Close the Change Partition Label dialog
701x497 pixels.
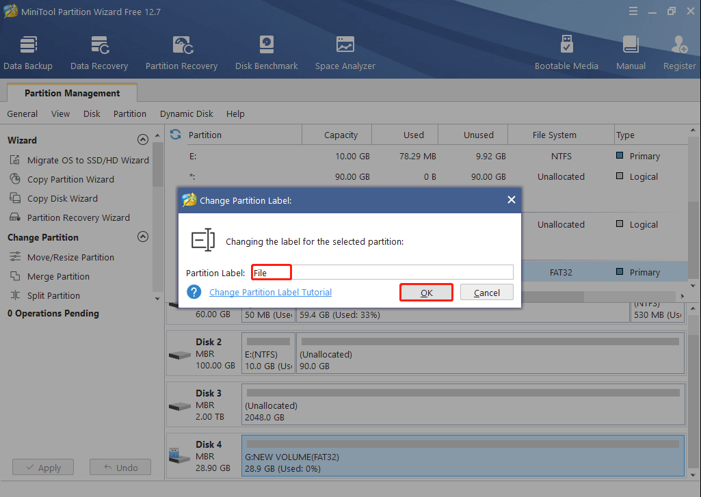pyautogui.click(x=512, y=200)
